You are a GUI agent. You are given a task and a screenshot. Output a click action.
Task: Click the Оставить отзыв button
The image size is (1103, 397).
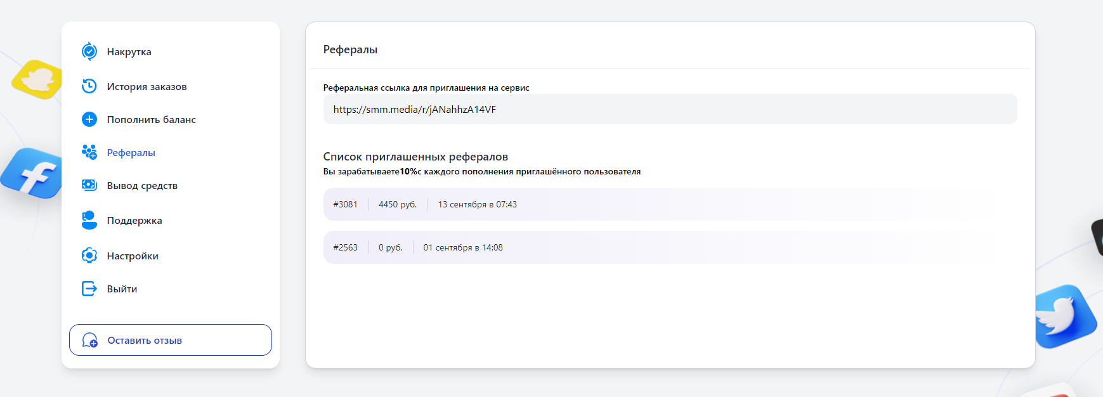(x=171, y=340)
